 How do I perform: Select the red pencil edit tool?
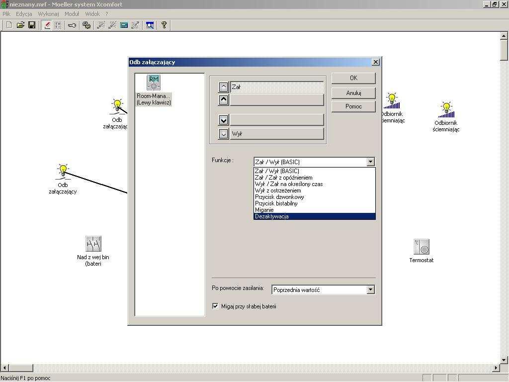tap(47, 25)
